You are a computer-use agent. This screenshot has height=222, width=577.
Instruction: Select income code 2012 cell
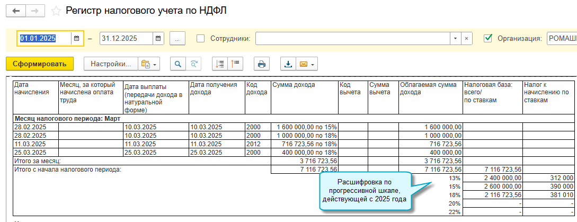coord(258,144)
